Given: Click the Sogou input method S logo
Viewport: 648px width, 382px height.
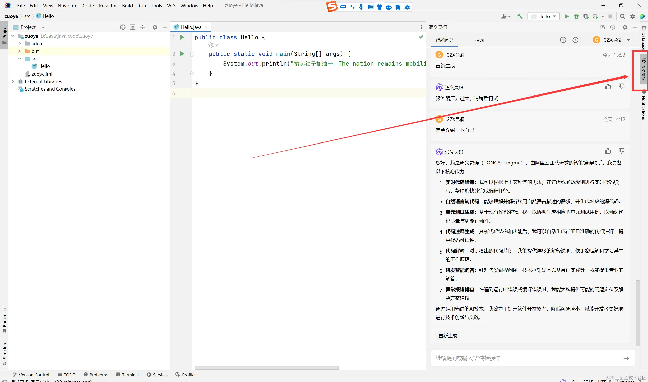Looking at the screenshot, I should tap(332, 6).
